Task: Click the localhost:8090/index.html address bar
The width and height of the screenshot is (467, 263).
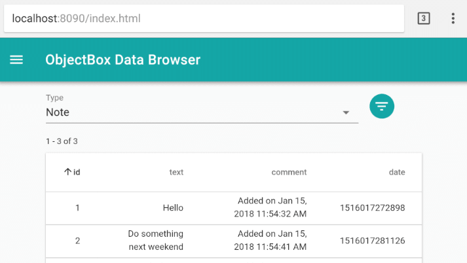Action: click(204, 18)
